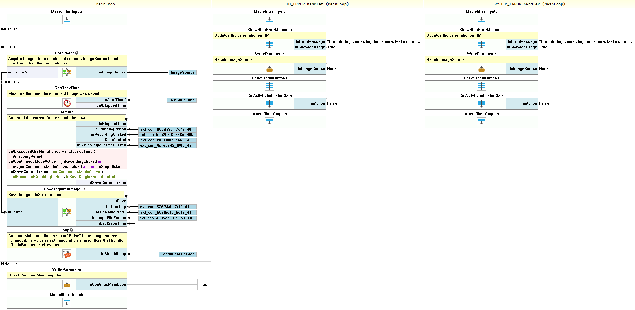The image size is (635, 310).
Task: Click the SYSTEM_ERROR ResetRadioButtons filter icon
Action: pyautogui.click(x=481, y=86)
